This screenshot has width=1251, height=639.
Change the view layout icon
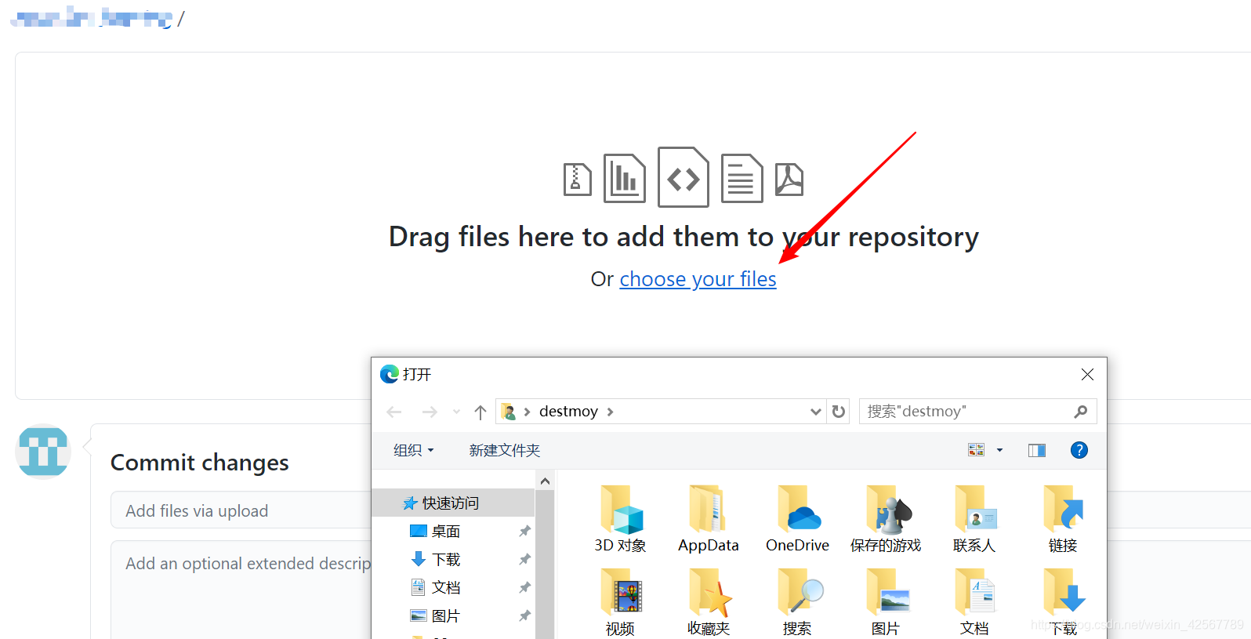pos(976,450)
